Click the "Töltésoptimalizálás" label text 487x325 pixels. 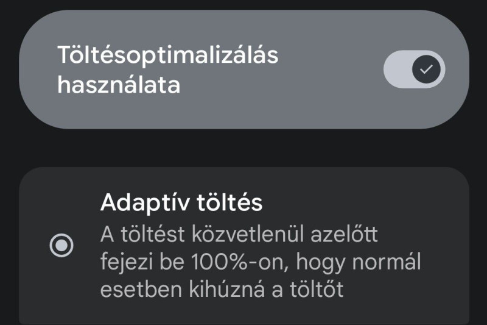pyautogui.click(x=168, y=55)
